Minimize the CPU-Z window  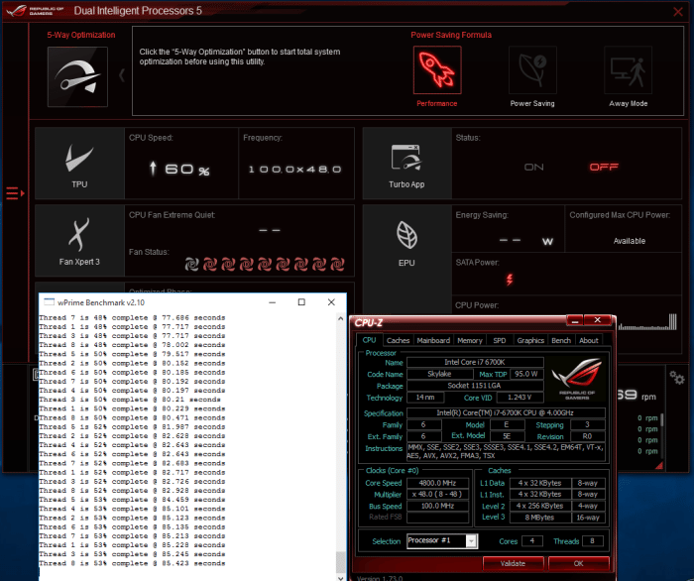[x=575, y=320]
